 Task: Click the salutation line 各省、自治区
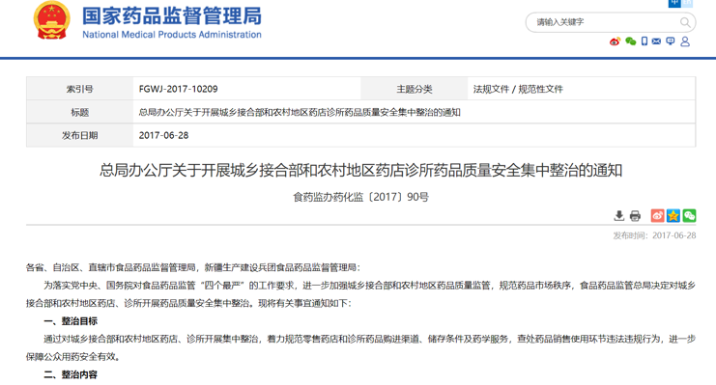point(193,267)
